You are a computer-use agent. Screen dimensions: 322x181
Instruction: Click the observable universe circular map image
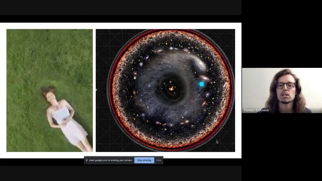click(x=165, y=90)
